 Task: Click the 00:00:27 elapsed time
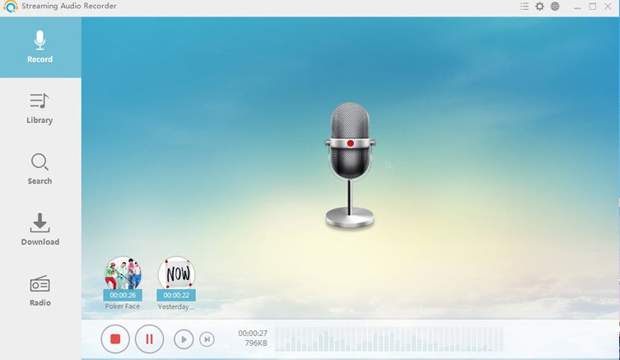(253, 334)
